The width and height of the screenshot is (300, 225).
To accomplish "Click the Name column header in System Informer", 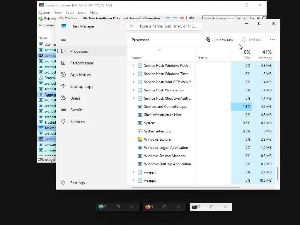I will click(47, 38).
